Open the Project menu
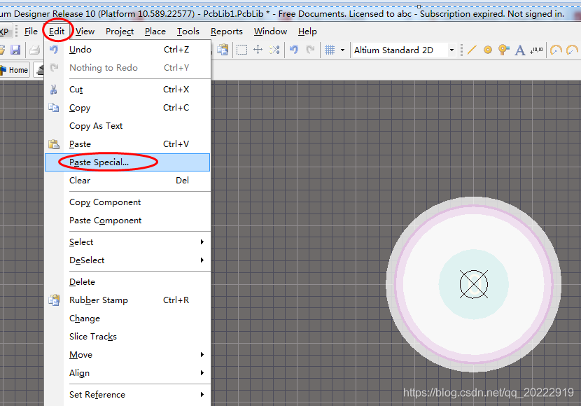581x406 pixels. tap(120, 31)
